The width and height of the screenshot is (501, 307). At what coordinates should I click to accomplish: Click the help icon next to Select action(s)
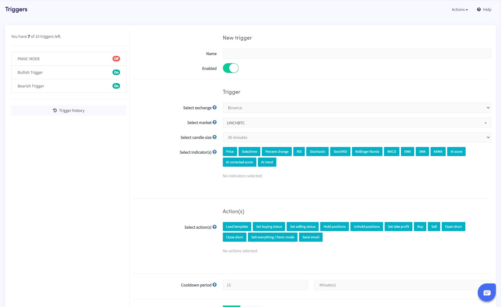click(214, 227)
